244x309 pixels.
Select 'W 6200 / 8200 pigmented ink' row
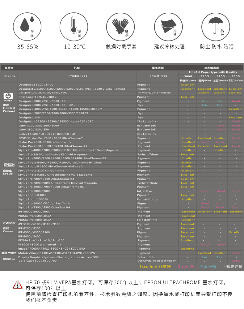pyautogui.click(x=122, y=245)
